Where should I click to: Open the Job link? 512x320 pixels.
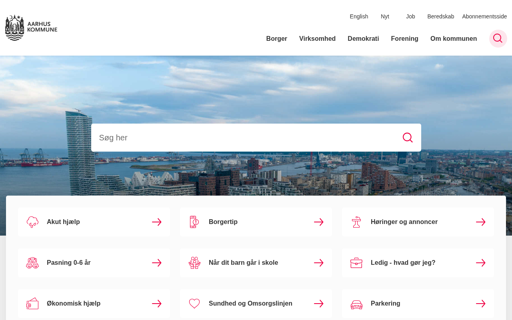coord(410,16)
